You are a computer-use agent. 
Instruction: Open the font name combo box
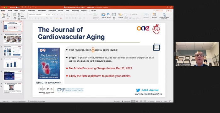38,14
